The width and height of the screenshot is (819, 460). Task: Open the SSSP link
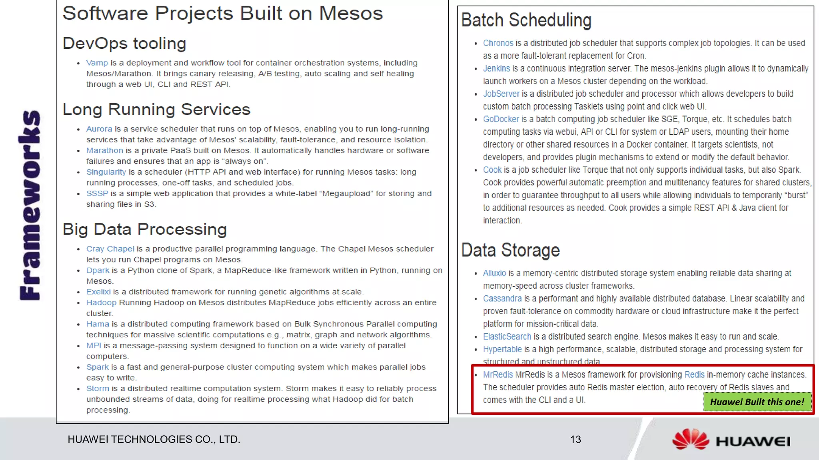click(97, 193)
